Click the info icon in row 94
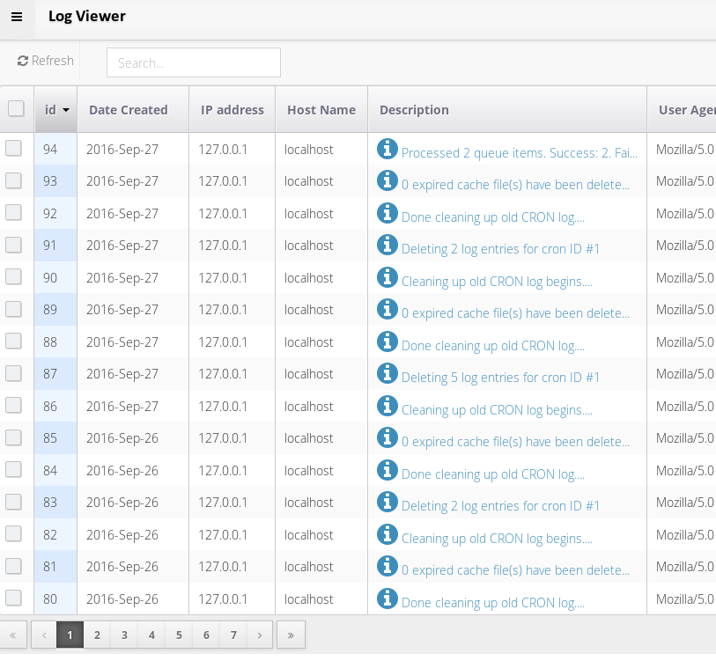Image resolution: width=716 pixels, height=661 pixels. (x=387, y=149)
